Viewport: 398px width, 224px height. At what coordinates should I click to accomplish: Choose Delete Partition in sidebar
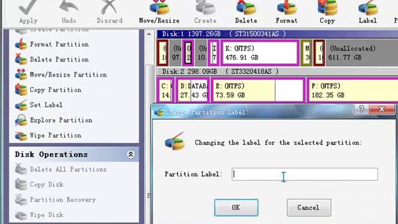52,60
